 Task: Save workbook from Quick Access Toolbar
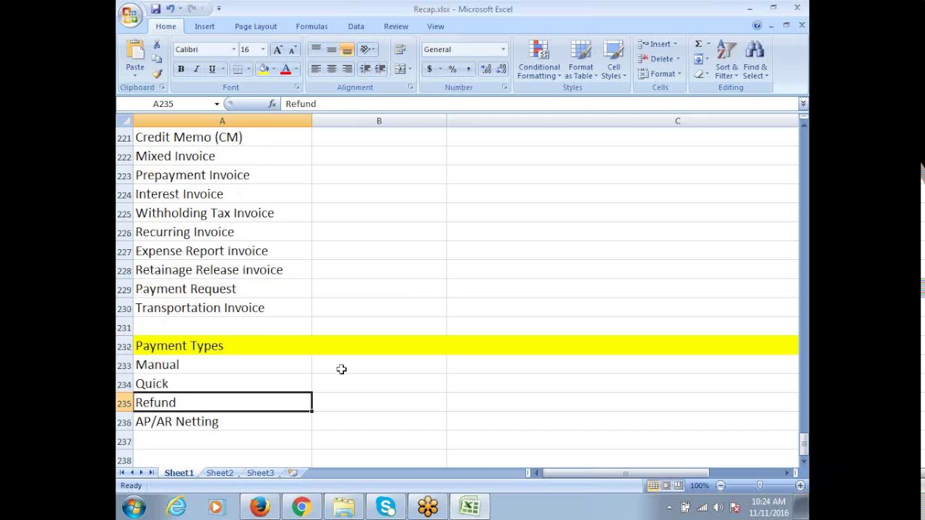point(155,9)
